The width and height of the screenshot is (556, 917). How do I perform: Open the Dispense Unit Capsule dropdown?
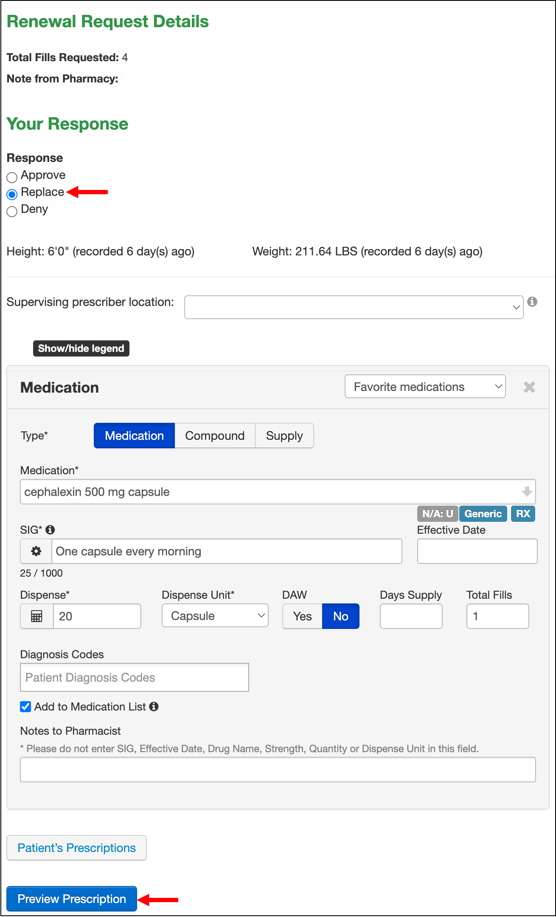(x=215, y=616)
